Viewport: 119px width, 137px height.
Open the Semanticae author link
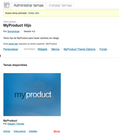point(13,32)
